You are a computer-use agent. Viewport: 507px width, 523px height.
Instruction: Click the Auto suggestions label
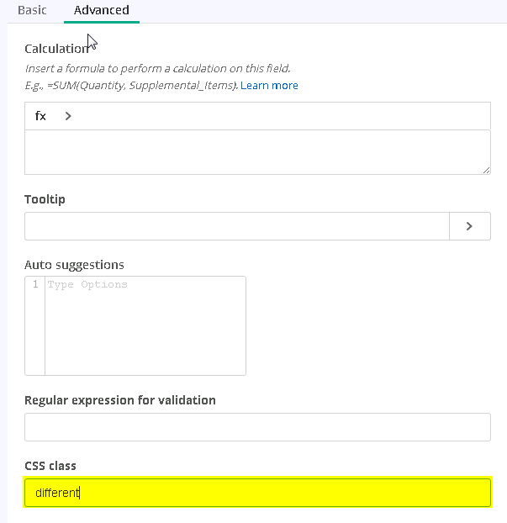tap(74, 265)
